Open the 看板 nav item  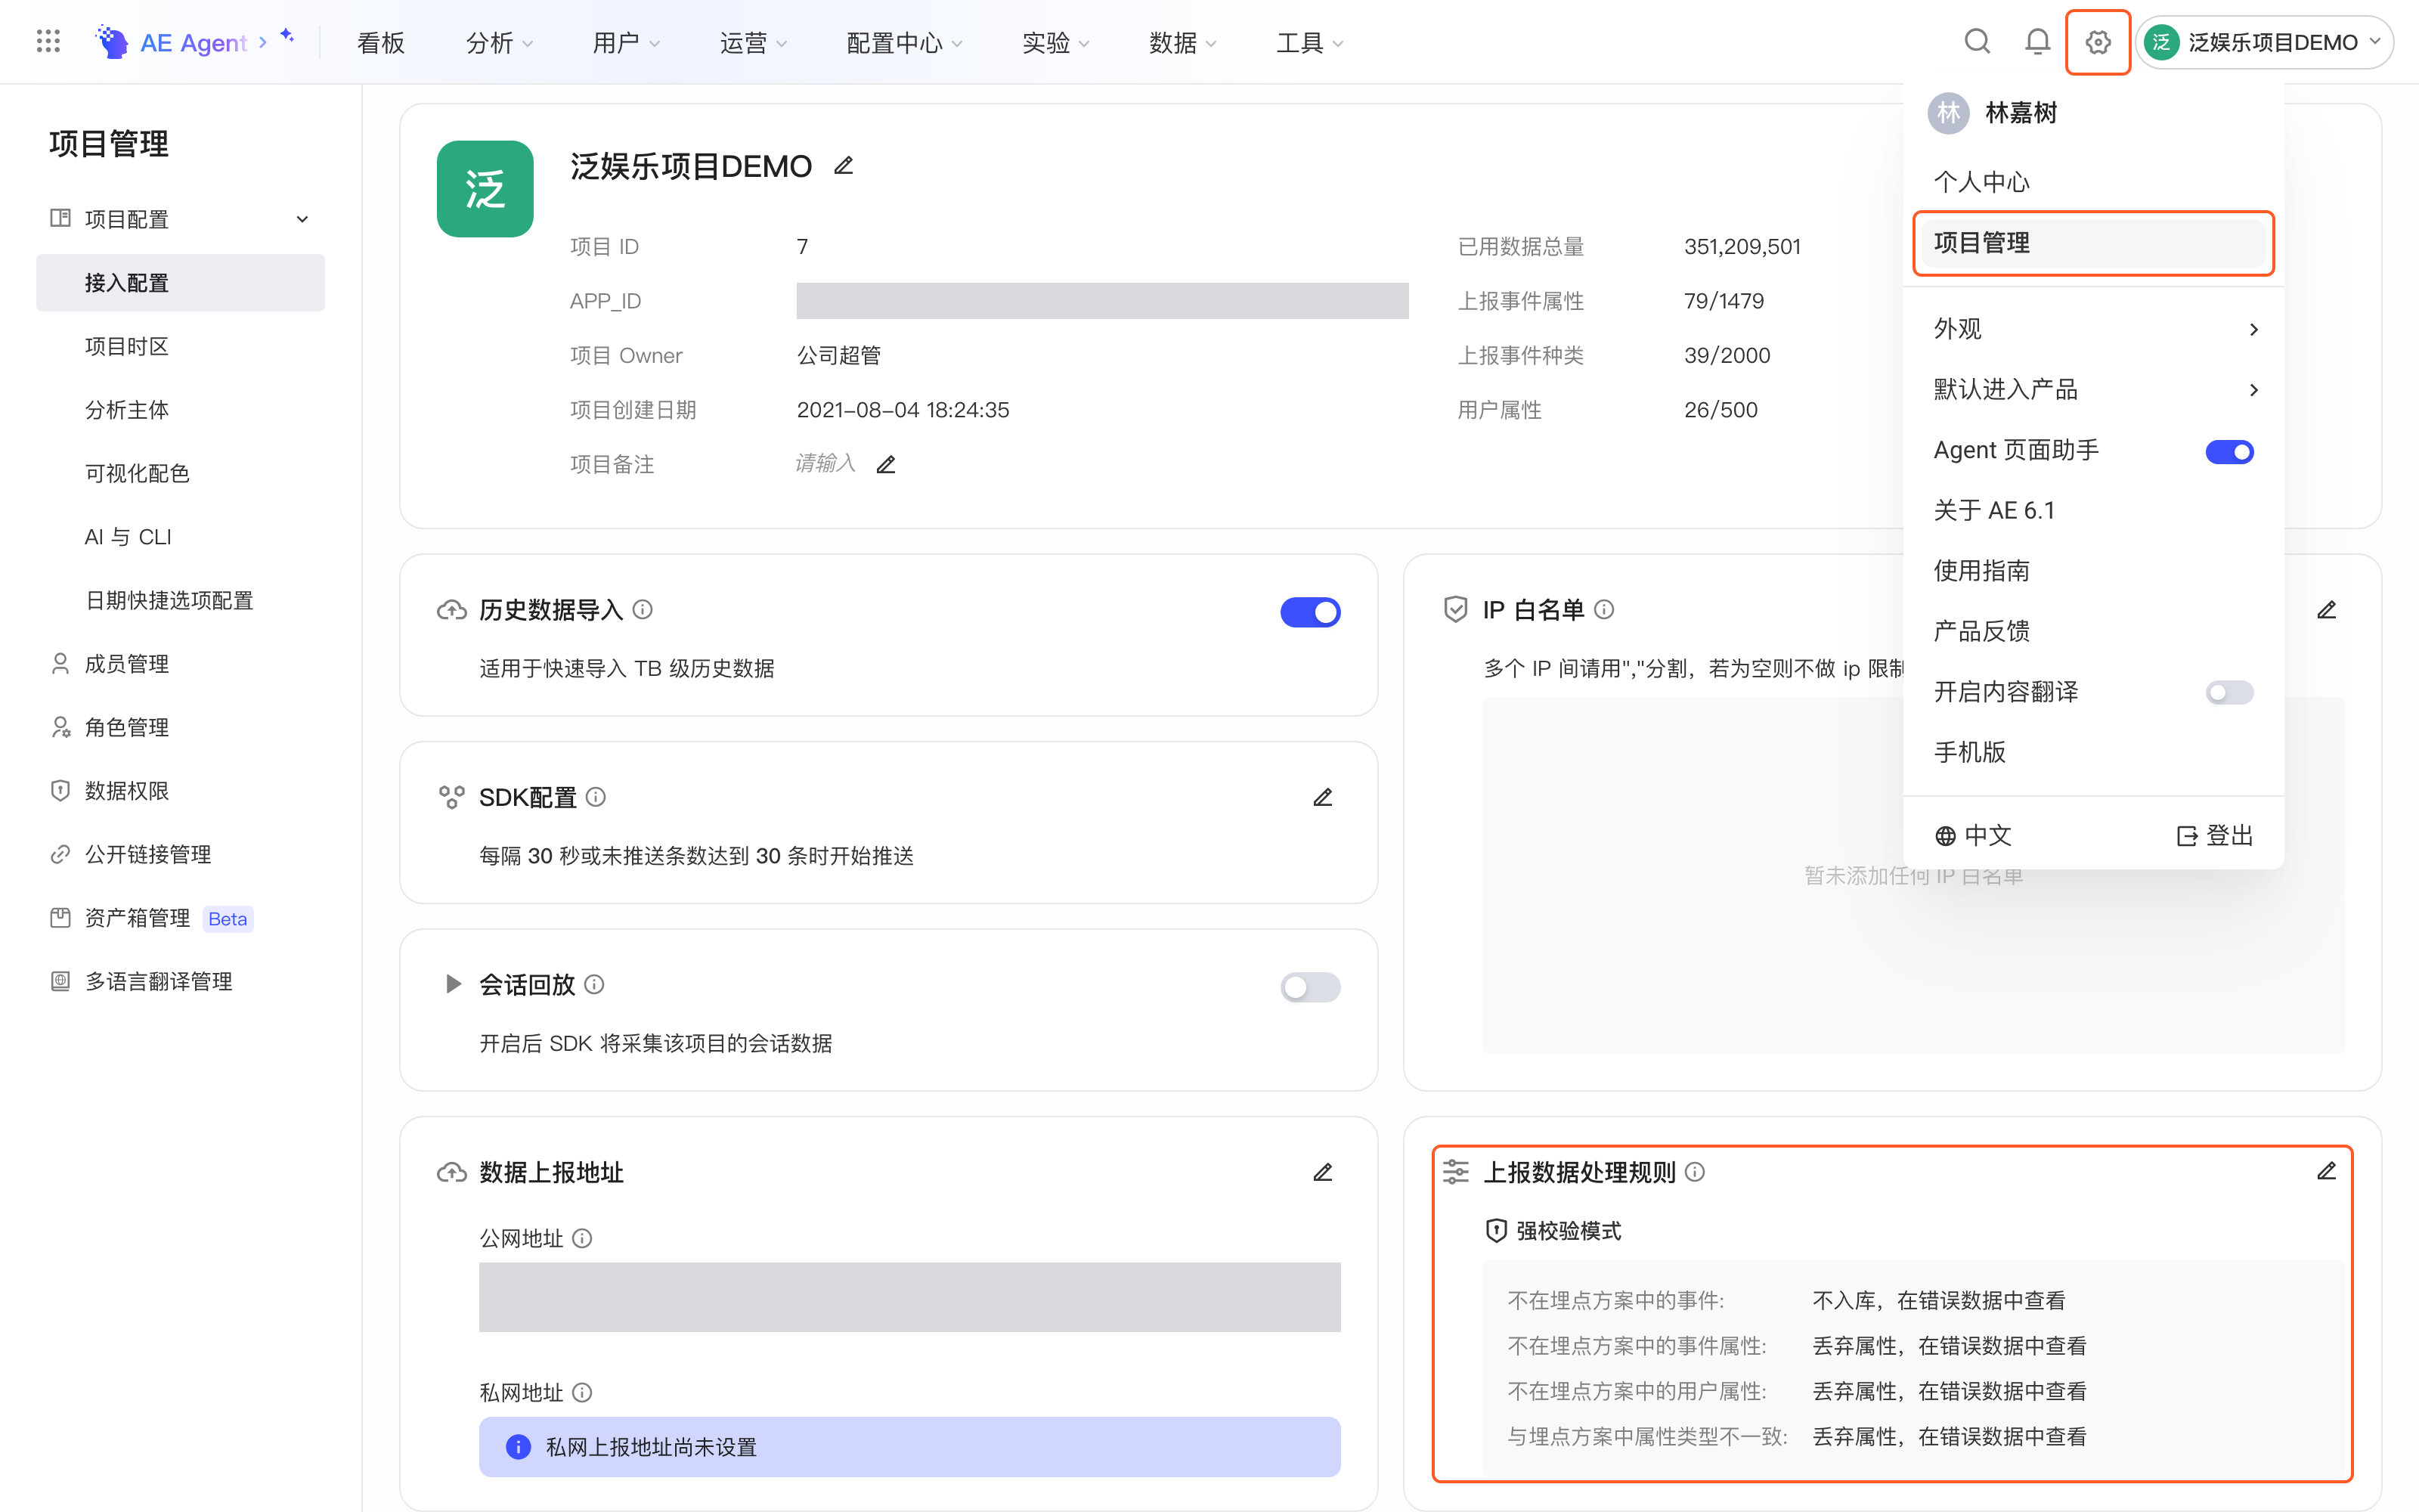381,42
